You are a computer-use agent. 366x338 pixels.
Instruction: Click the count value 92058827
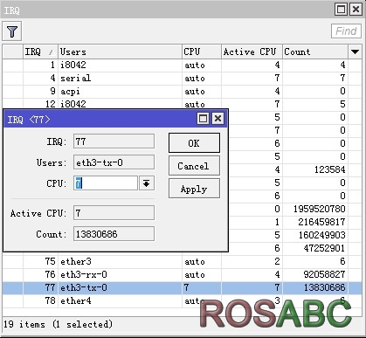(324, 274)
